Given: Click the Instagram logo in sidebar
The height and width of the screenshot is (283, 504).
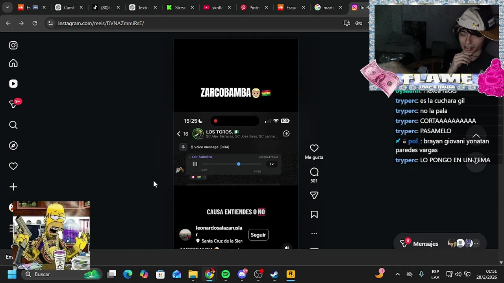Looking at the screenshot, I should 13,46.
